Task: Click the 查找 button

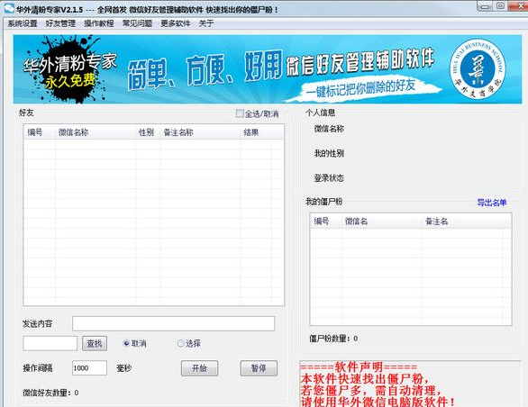Action: [x=95, y=343]
